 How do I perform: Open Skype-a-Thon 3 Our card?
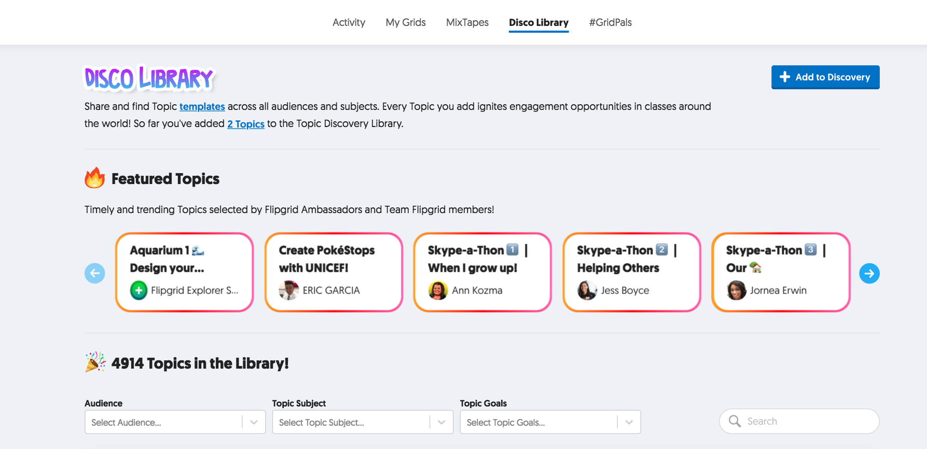781,272
